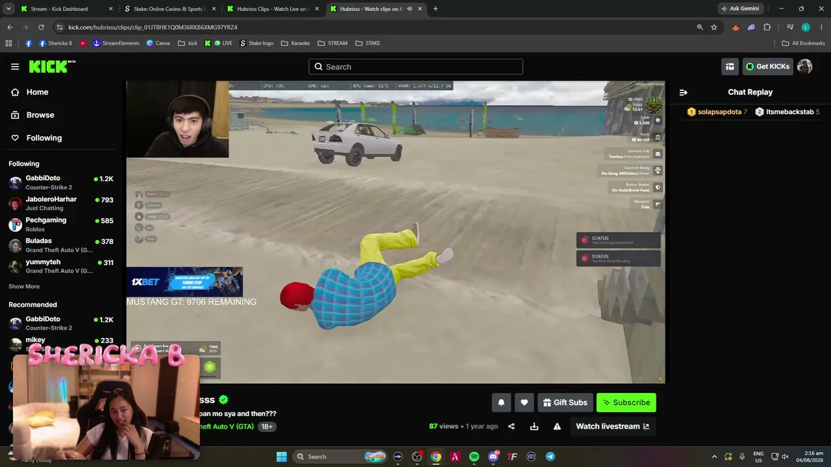Open the Chrome three-dot menu
The image size is (831, 467).
(x=821, y=27)
